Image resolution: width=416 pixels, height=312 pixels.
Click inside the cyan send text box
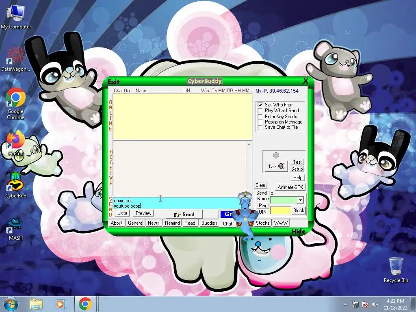click(x=176, y=203)
